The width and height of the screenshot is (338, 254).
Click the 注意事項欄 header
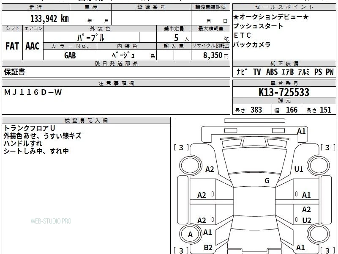pyautogui.click(x=116, y=83)
